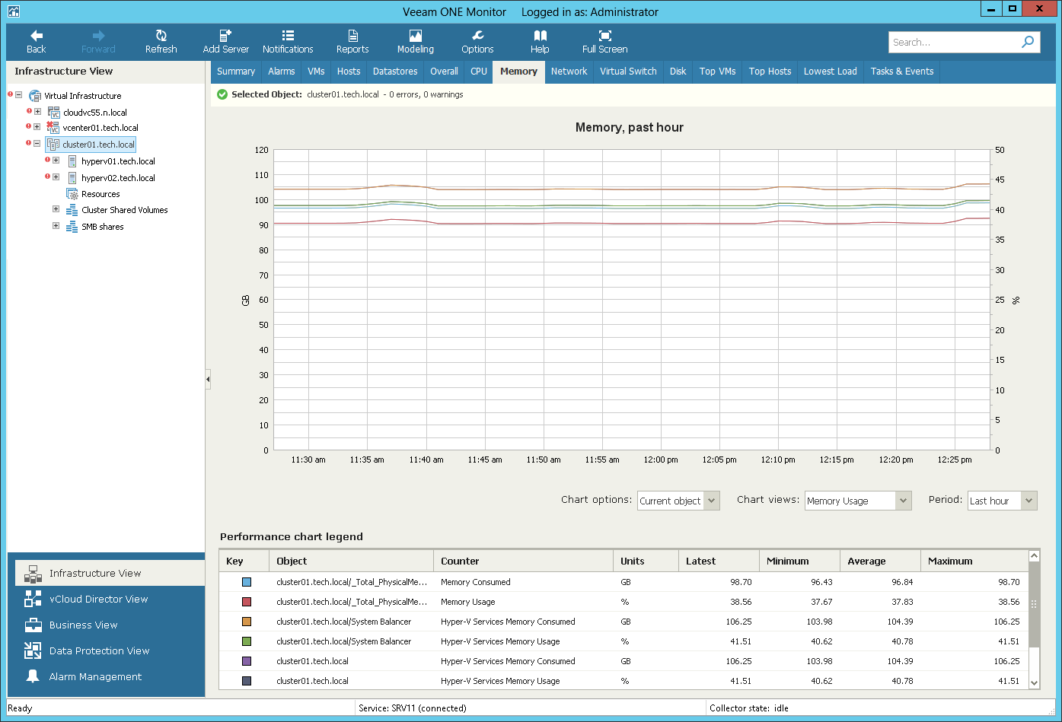Open the Chart views dropdown

coord(858,501)
